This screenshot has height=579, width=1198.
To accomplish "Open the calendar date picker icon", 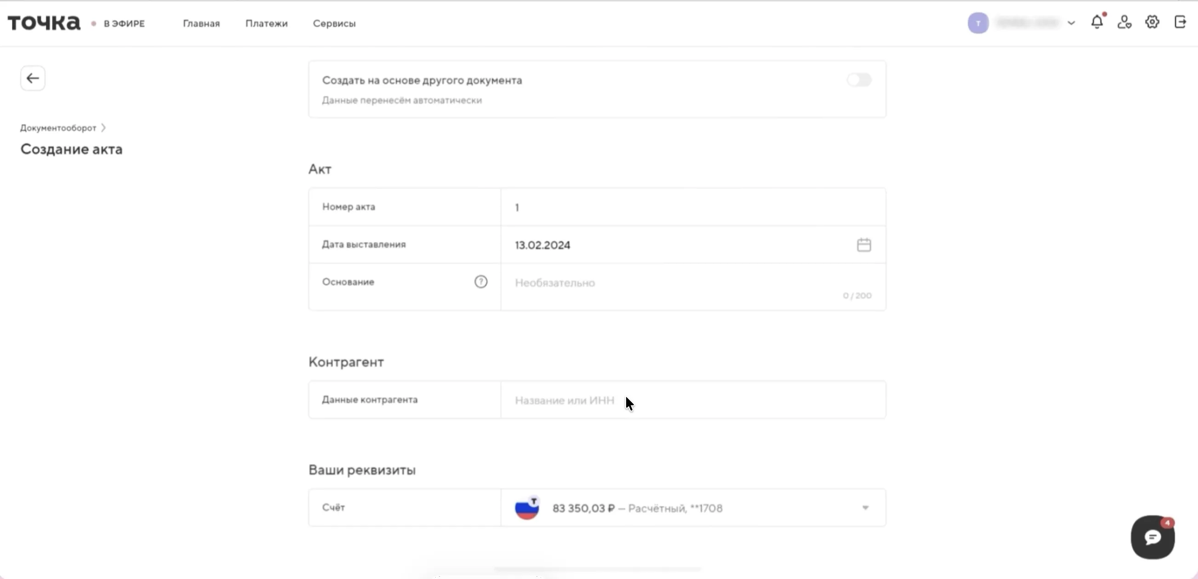I will click(x=864, y=245).
